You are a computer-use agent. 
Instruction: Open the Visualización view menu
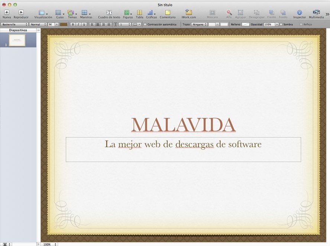click(x=43, y=14)
